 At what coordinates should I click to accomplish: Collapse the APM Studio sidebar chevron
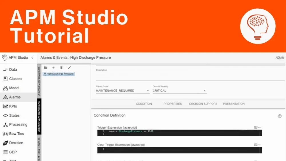(x=32, y=58)
